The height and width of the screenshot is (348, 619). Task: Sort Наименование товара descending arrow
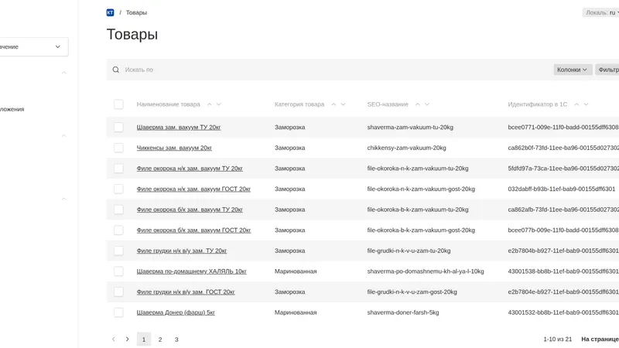tap(219, 104)
